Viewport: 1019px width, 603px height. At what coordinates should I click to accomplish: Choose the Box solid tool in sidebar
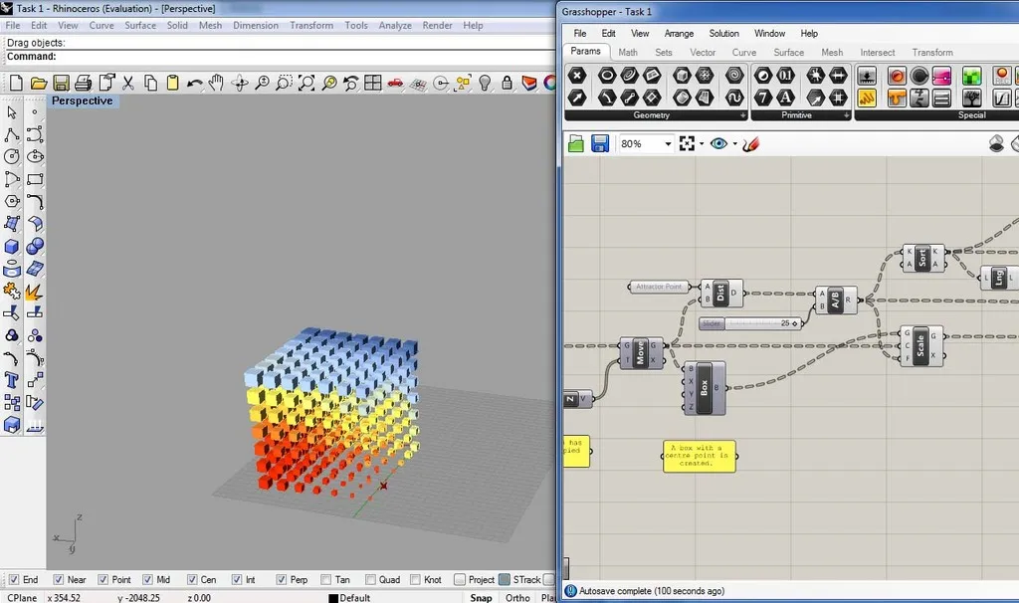click(x=12, y=246)
